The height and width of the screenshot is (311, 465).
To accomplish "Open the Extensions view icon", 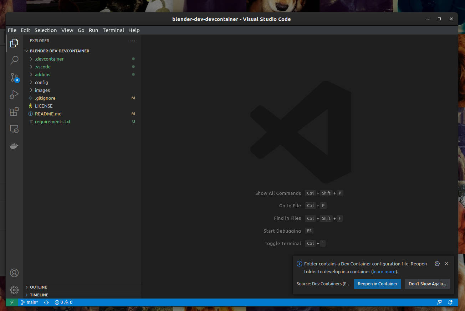I will [x=14, y=112].
